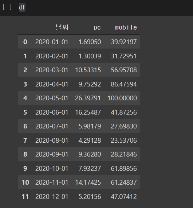Click the date cell 2020-08-01
The image size is (193, 208).
pyautogui.click(x=52, y=140)
